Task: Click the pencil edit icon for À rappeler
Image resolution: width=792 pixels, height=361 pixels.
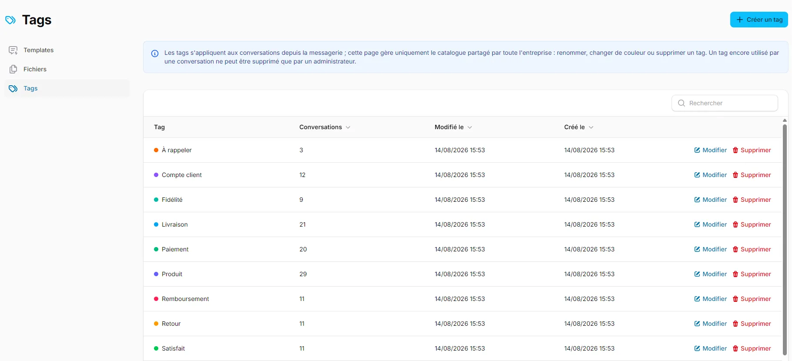Action: [x=697, y=150]
